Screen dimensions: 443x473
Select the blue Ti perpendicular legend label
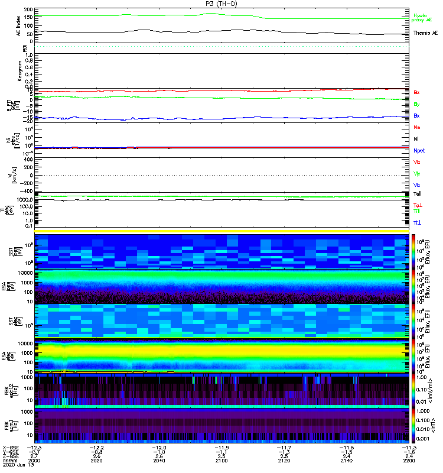tap(417, 223)
